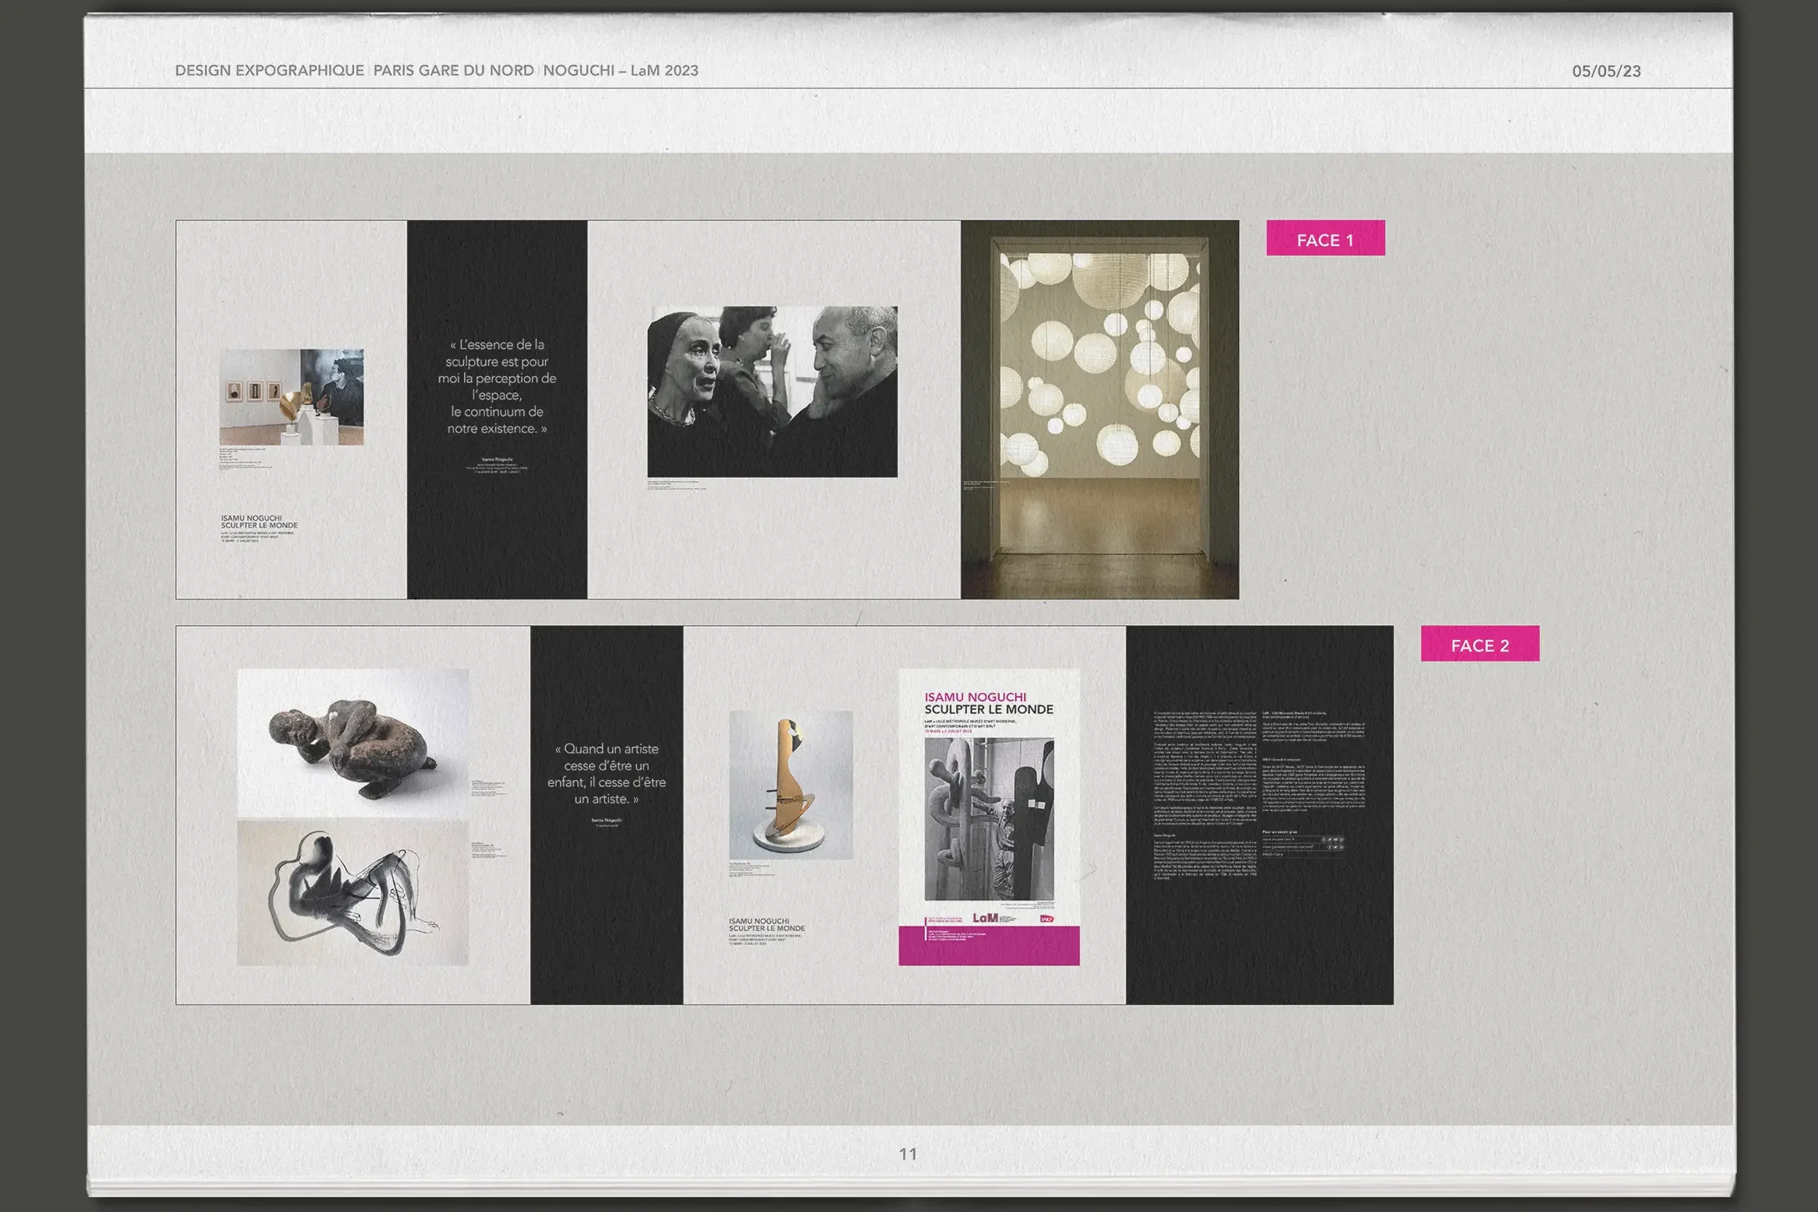The width and height of the screenshot is (1818, 1212).
Task: Click the poster title ISAMU NOGUCHI in pink
Action: (x=976, y=697)
